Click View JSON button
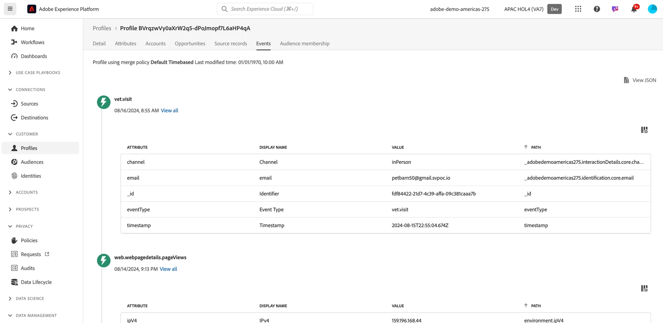Viewport: 663px width, 323px height. coord(640,80)
